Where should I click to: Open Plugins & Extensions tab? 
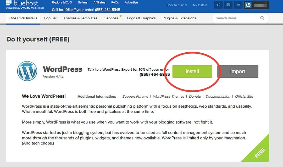pos(179,18)
